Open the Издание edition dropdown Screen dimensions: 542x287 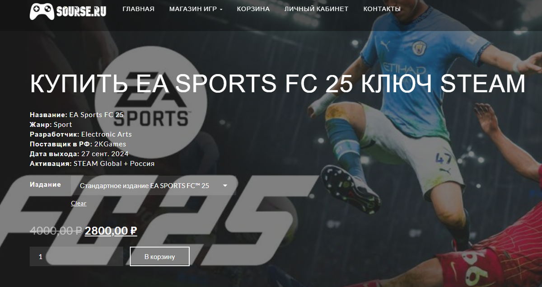tap(154, 186)
